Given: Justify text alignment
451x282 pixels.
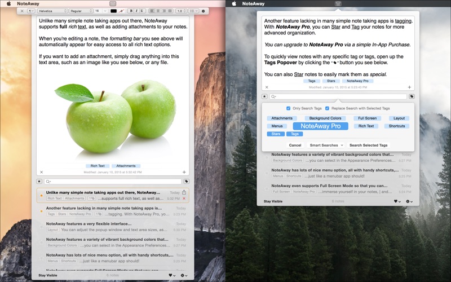Looking at the screenshot, I should click(x=170, y=11).
